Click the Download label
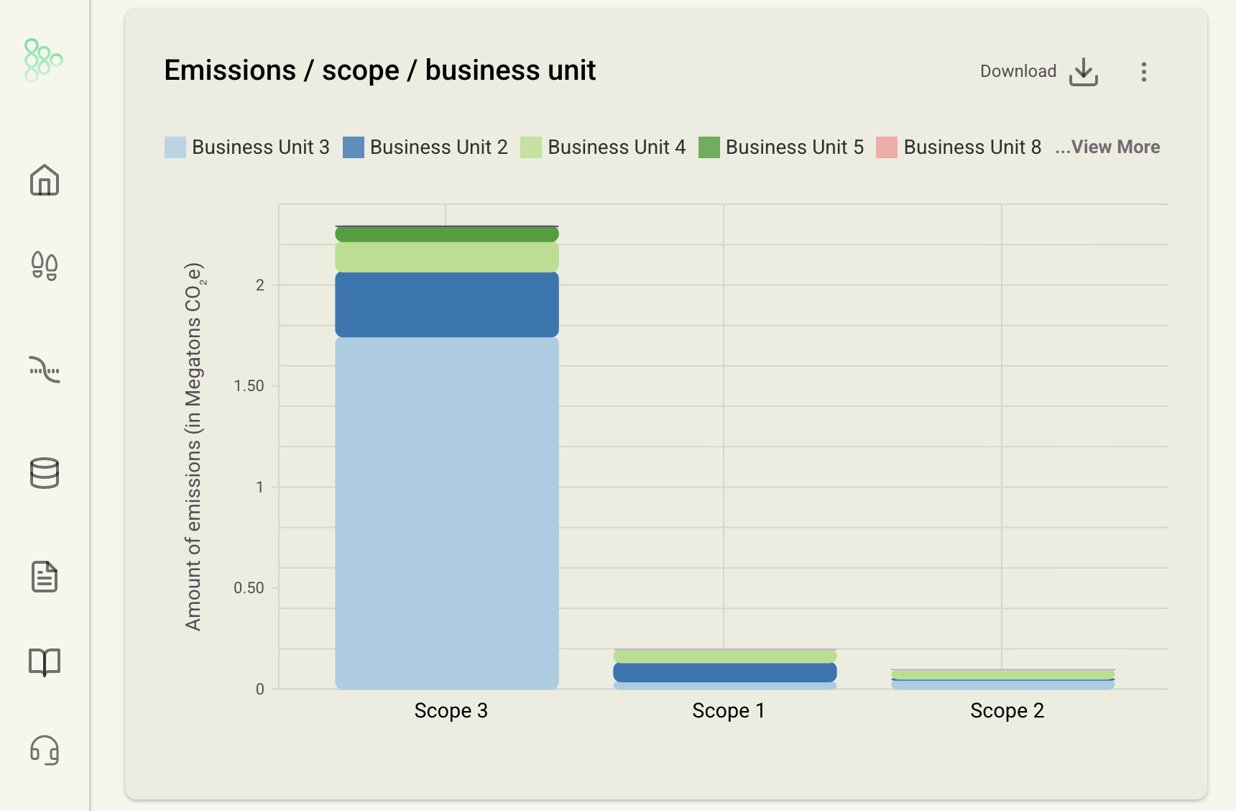 point(1018,71)
